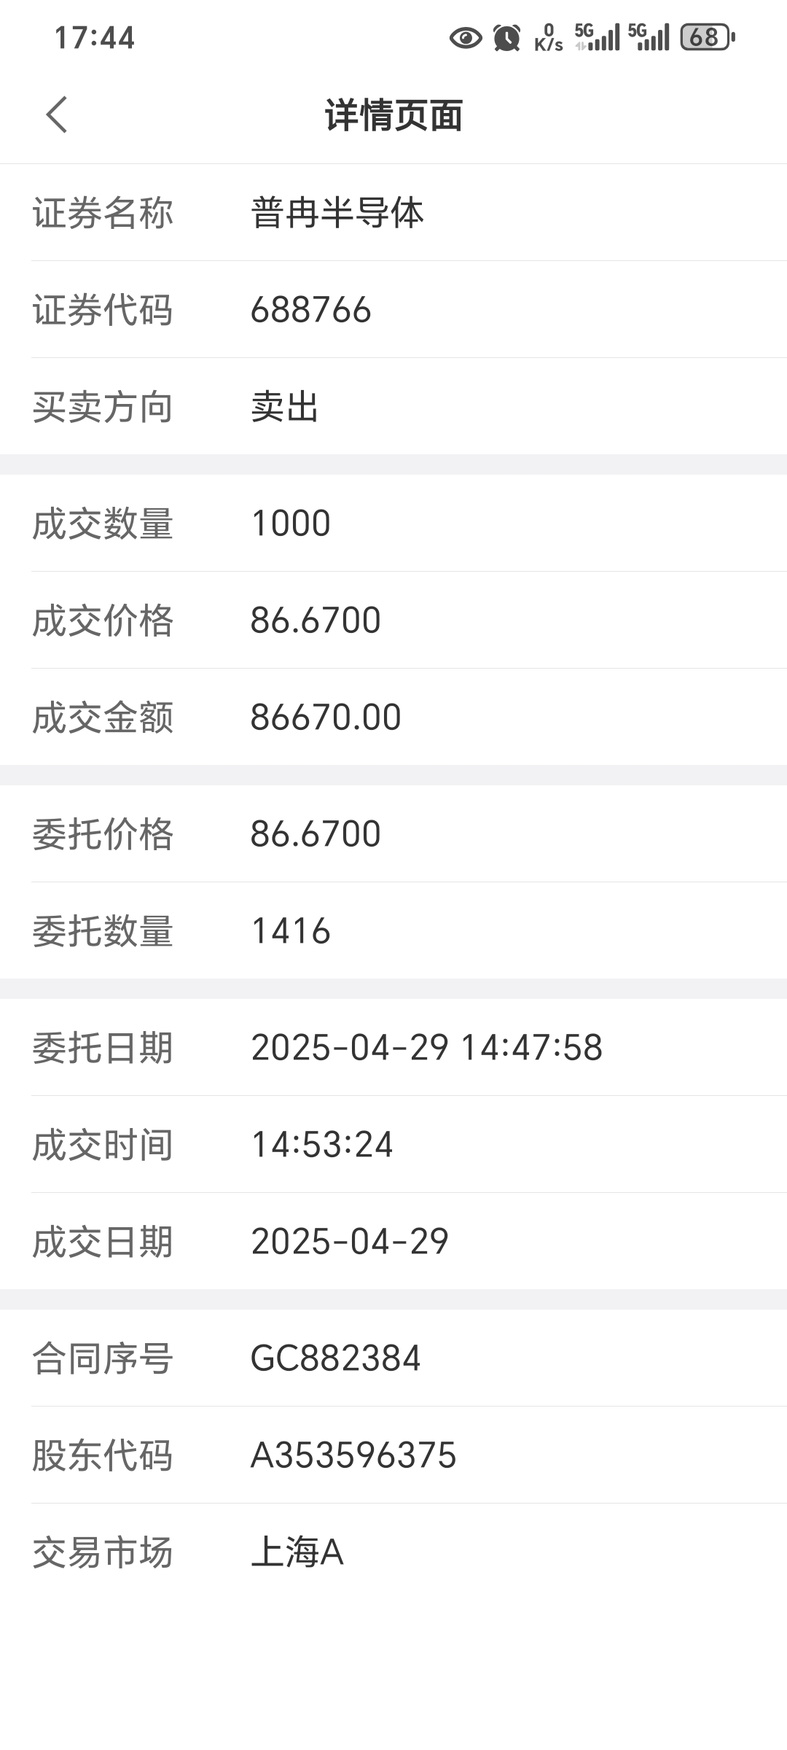Screen dimensions: 787x1750
Task: Tap the battery level indicator
Action: pos(707,37)
